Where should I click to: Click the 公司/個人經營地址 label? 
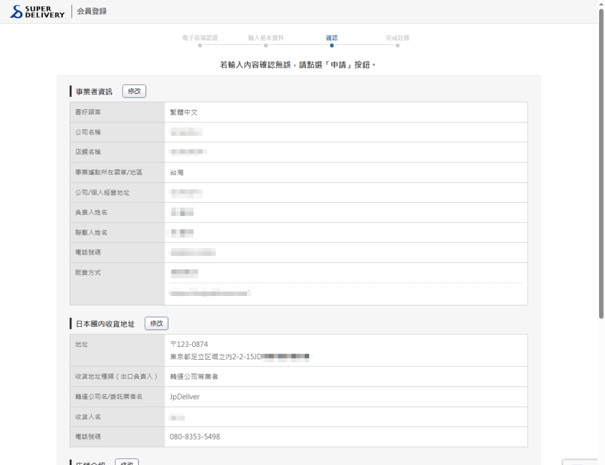click(102, 192)
